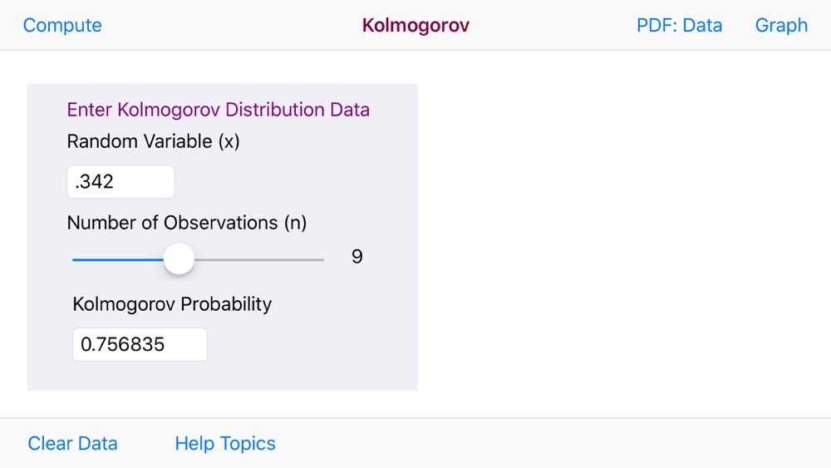Viewport: 831px width, 468px height.
Task: Click the .342 value in the text box
Action: pos(95,182)
